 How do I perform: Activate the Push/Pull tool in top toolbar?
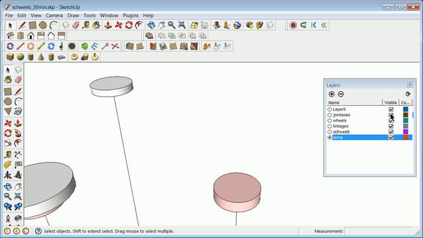[108, 25]
